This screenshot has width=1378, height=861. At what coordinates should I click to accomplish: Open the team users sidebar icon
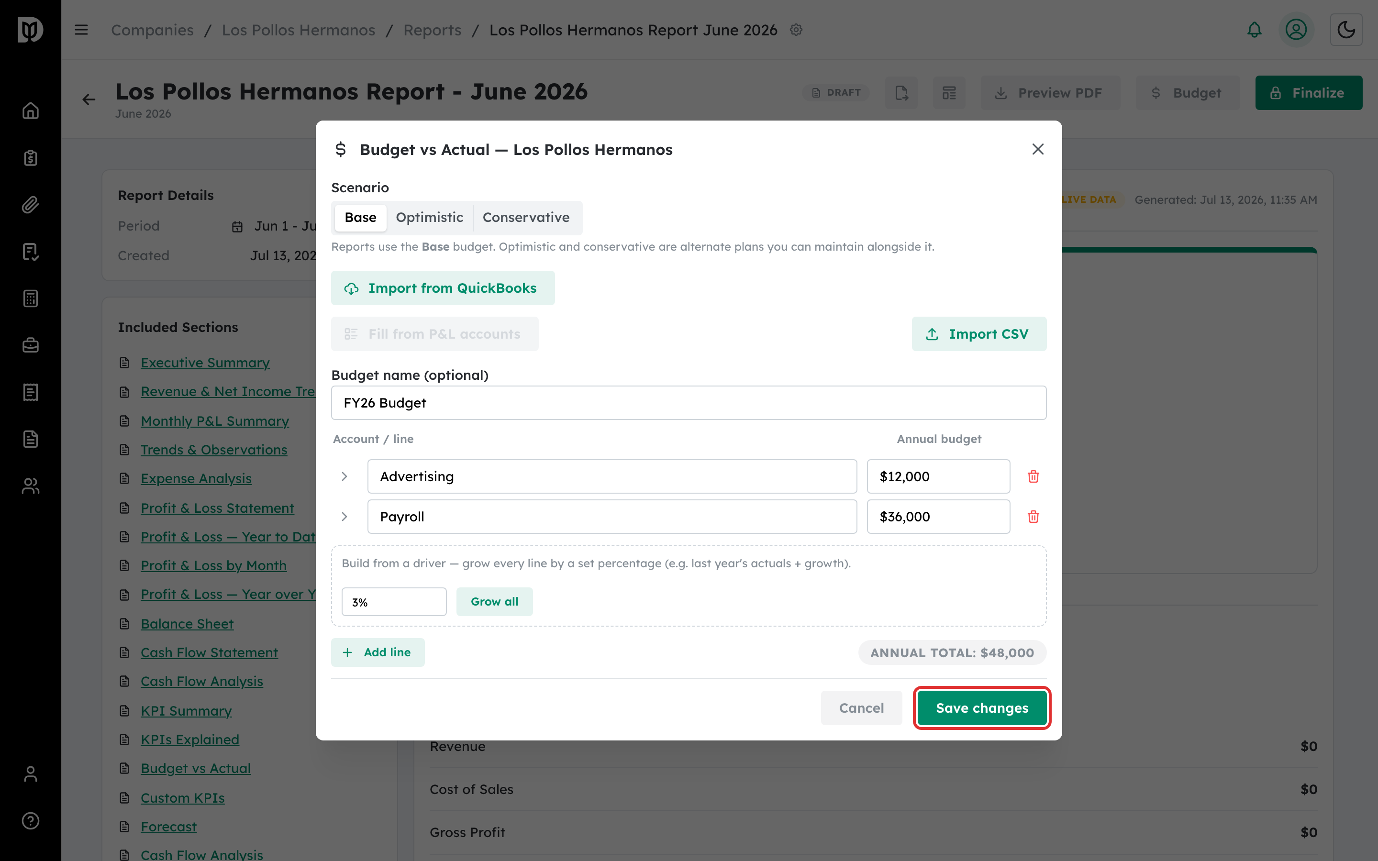click(x=30, y=486)
